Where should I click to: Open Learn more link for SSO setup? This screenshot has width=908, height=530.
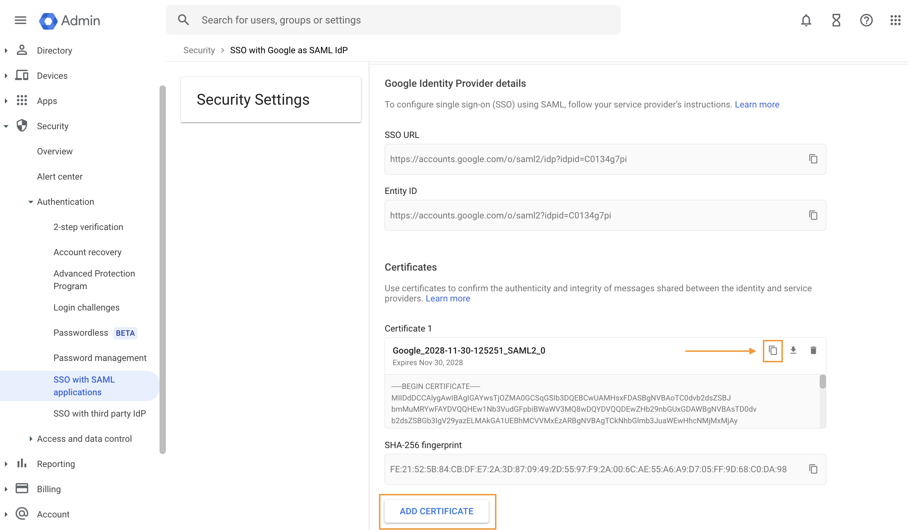pos(757,104)
